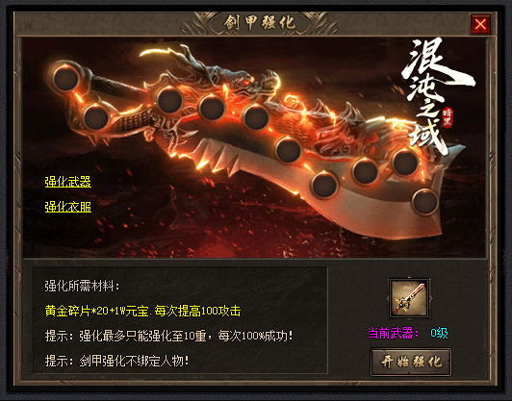Open the 强化衣服 clothing enhancement link
Screen dimensions: 512x401
(x=68, y=207)
